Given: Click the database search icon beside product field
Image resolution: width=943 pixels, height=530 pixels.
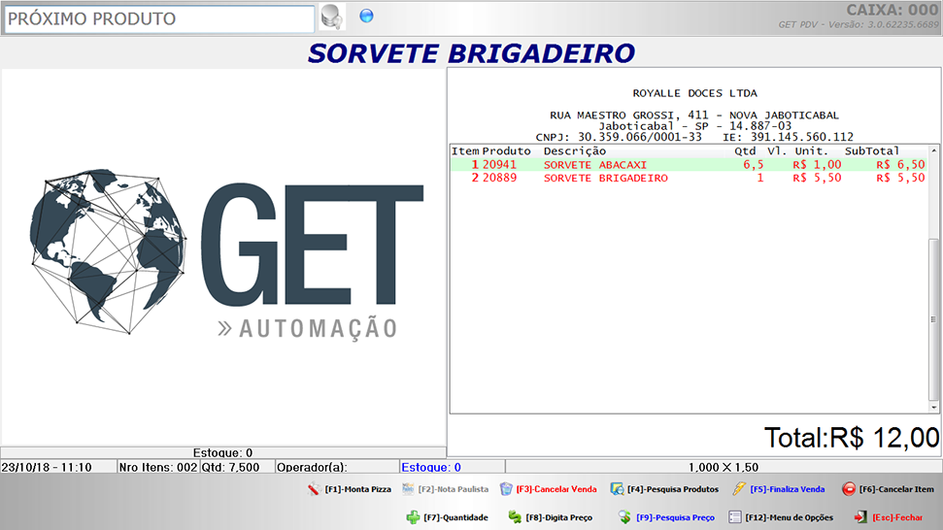Looking at the screenshot, I should coord(332,17).
